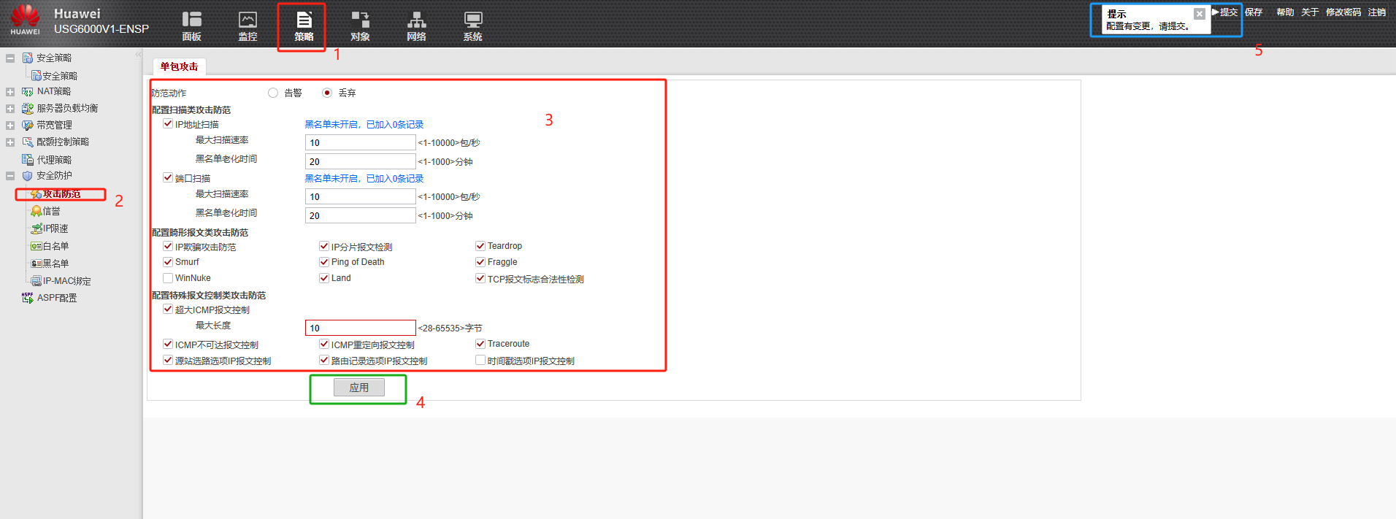This screenshot has width=1396, height=519.
Task: Enable 时间戳选项IP报文控制 checkbox
Action: (x=480, y=361)
